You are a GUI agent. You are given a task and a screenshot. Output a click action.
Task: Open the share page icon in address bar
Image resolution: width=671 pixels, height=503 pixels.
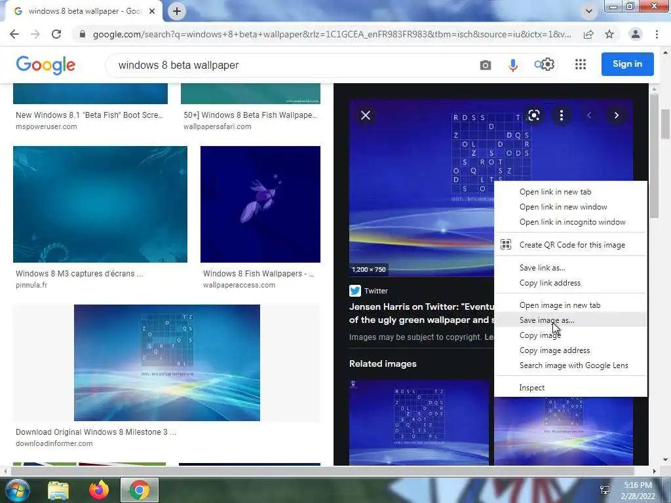[x=588, y=34]
